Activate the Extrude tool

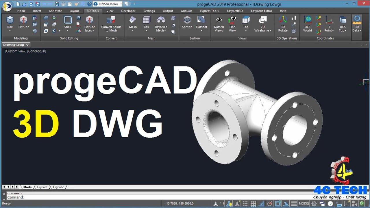point(23,22)
